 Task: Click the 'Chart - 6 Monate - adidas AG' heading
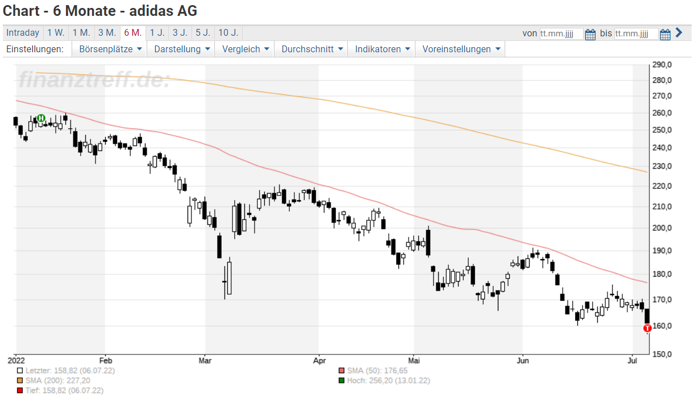coord(100,10)
